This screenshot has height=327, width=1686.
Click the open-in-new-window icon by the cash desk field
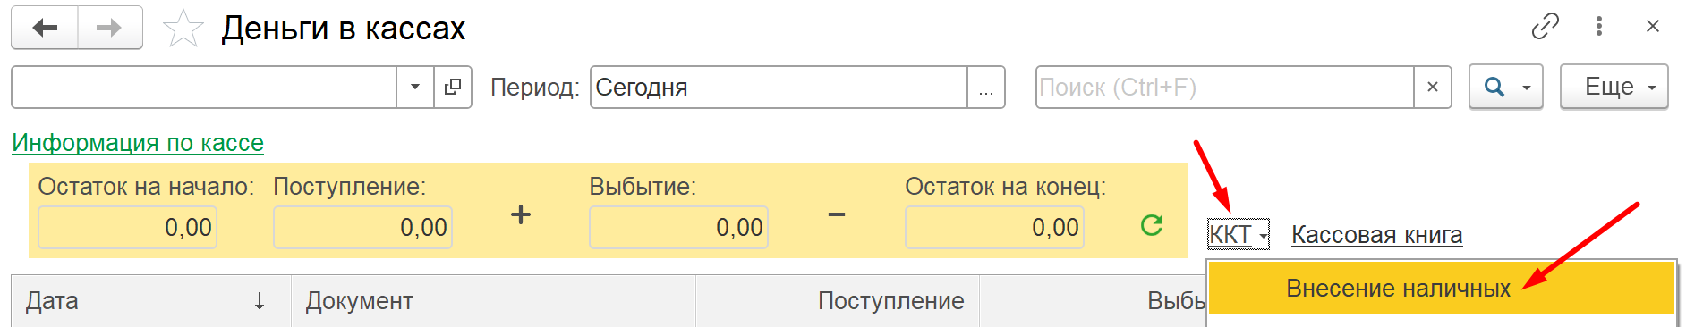[x=453, y=87]
